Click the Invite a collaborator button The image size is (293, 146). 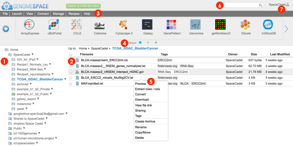(x=84, y=6)
